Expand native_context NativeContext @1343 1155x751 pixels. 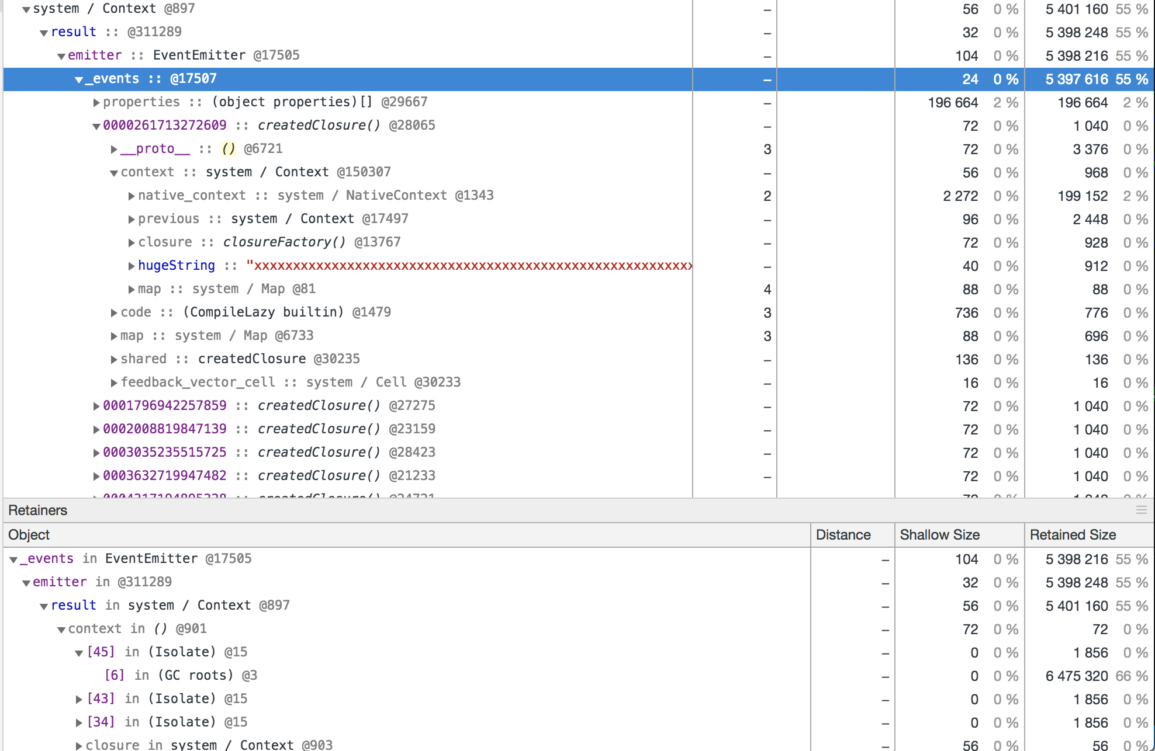point(132,196)
